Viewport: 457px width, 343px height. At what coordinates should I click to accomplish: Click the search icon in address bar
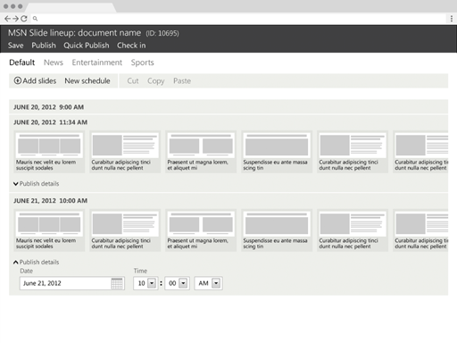coord(35,19)
